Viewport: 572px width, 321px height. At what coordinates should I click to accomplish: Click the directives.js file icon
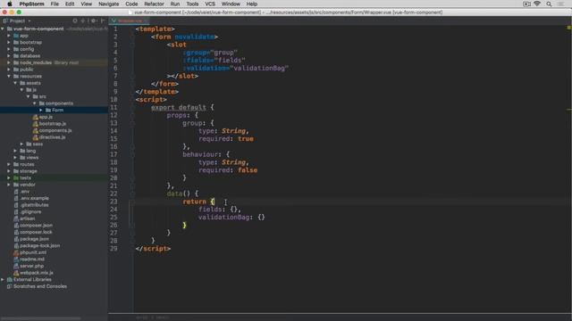tap(36, 137)
